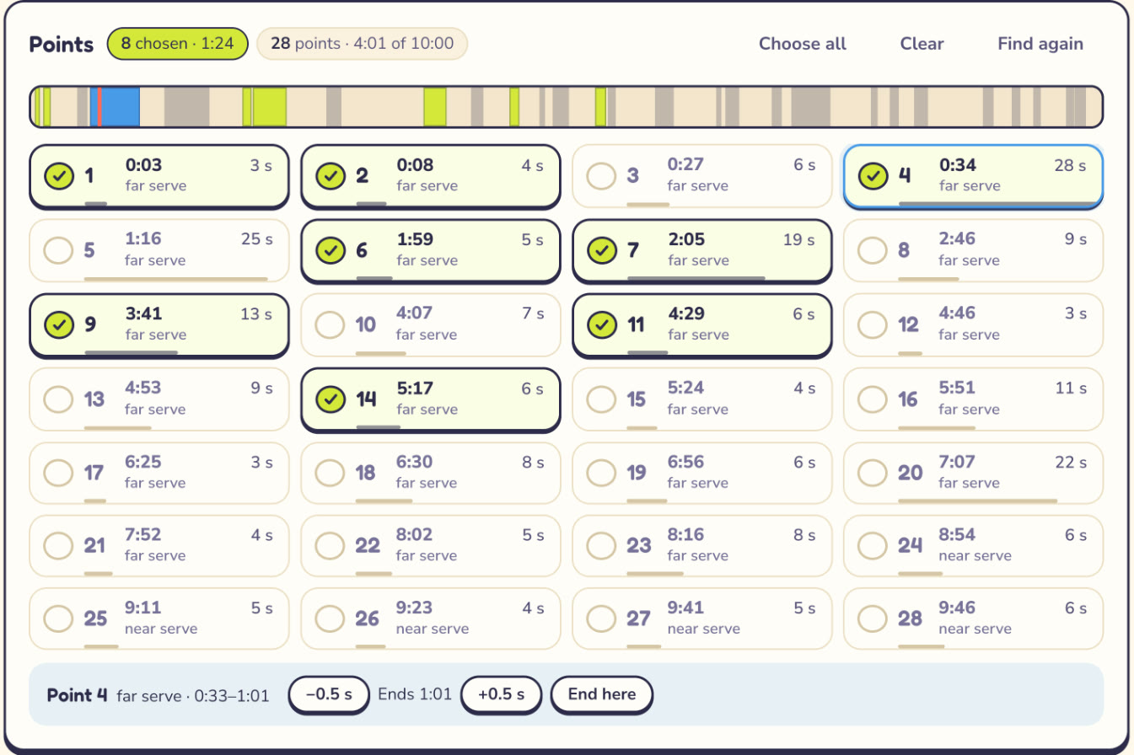Click the 9:11 time on point 25

tap(143, 608)
